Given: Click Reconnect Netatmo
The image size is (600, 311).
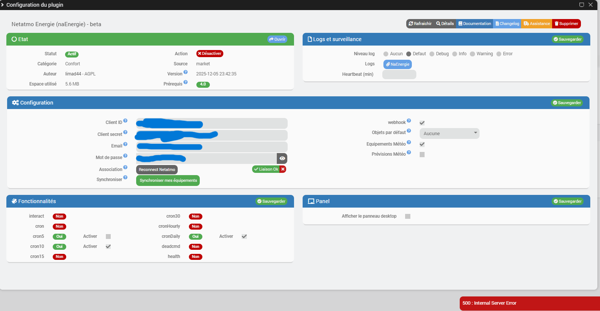Looking at the screenshot, I should point(157,170).
